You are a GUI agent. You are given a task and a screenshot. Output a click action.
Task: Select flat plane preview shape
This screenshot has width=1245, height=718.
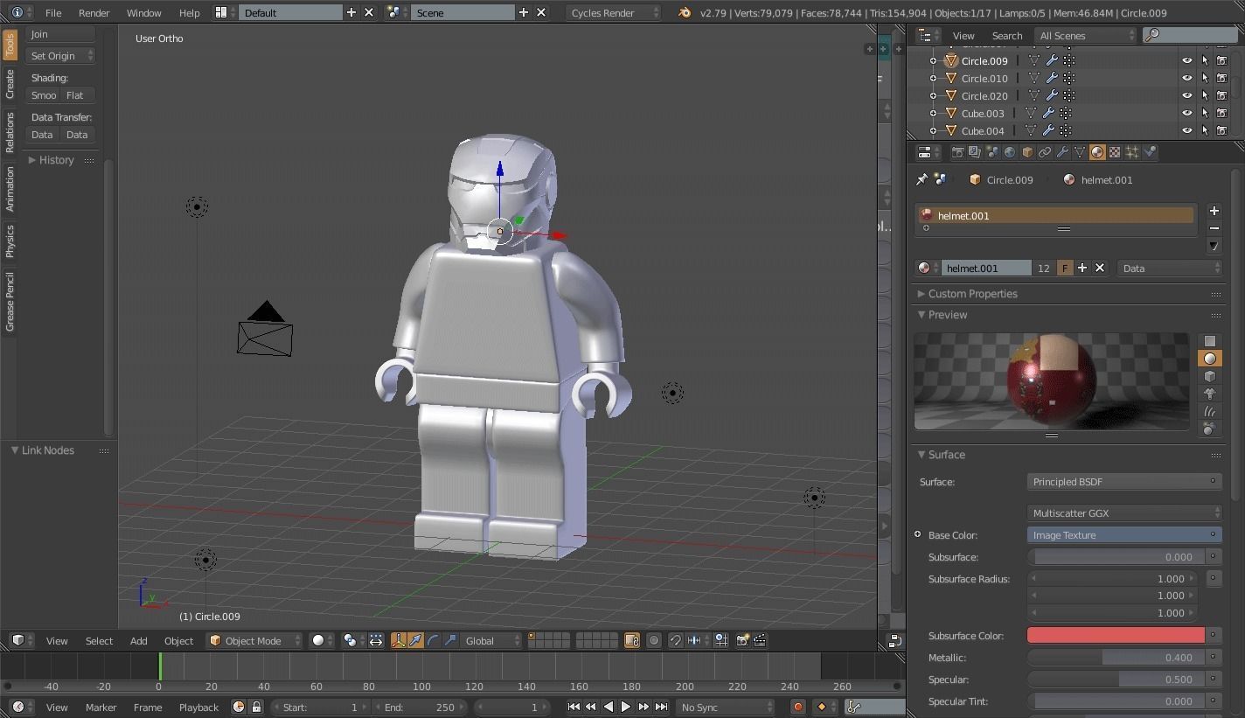(1210, 341)
